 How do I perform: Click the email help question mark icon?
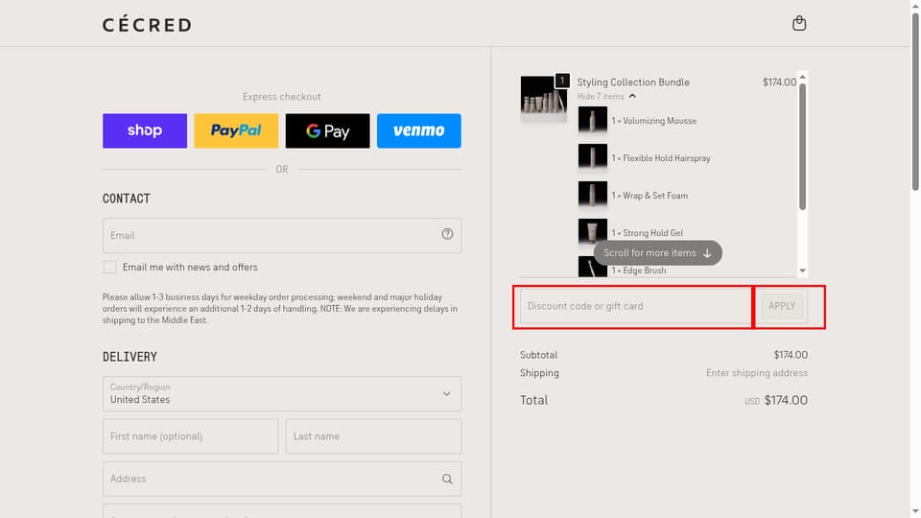[x=447, y=234]
